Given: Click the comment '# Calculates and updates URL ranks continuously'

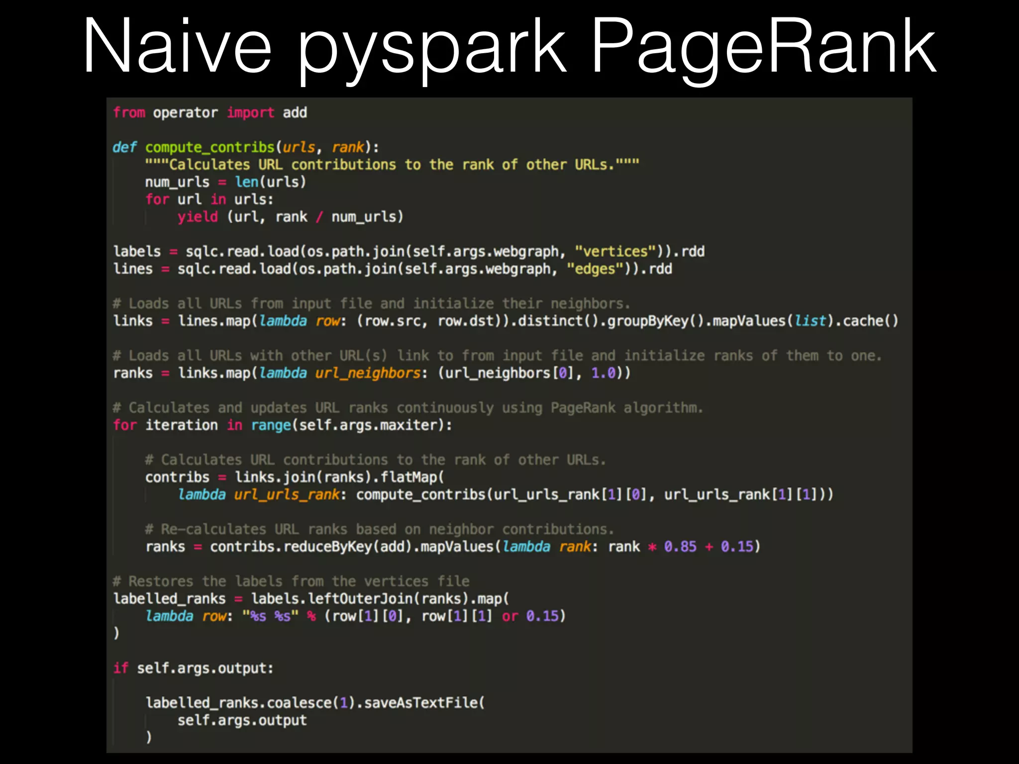Looking at the screenshot, I should (x=408, y=408).
